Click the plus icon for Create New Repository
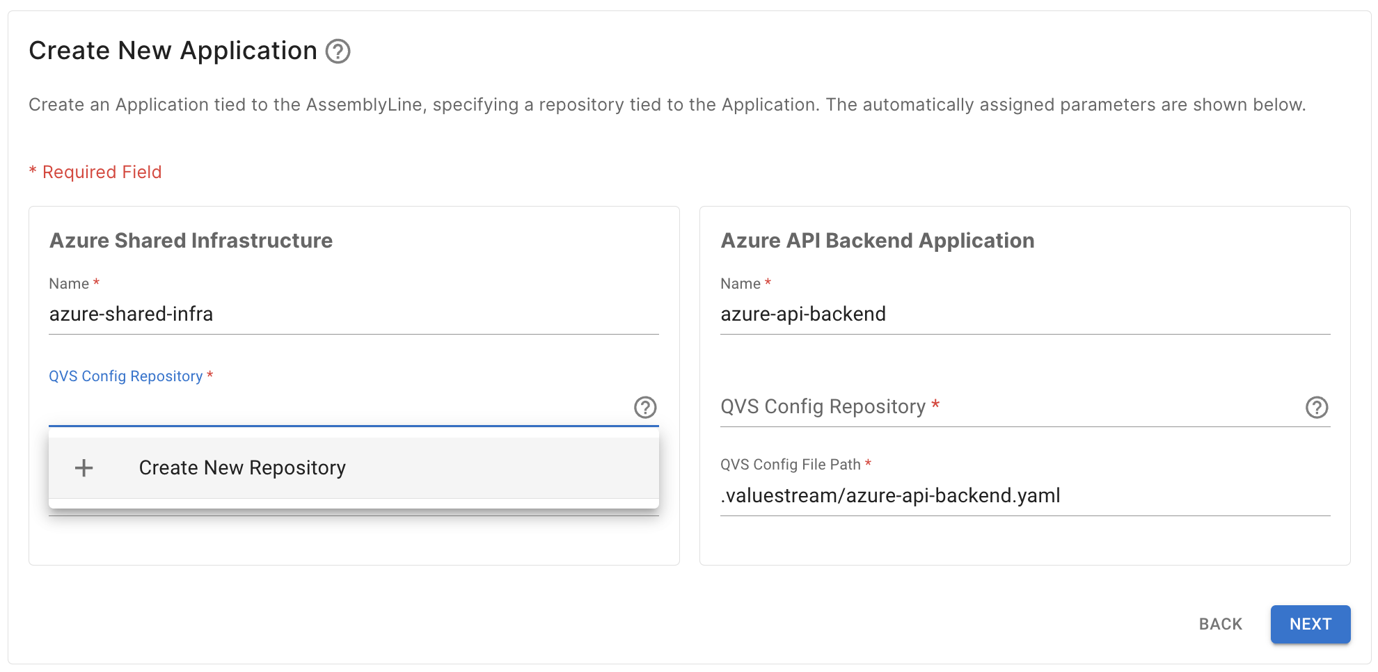This screenshot has width=1378, height=672. [84, 468]
